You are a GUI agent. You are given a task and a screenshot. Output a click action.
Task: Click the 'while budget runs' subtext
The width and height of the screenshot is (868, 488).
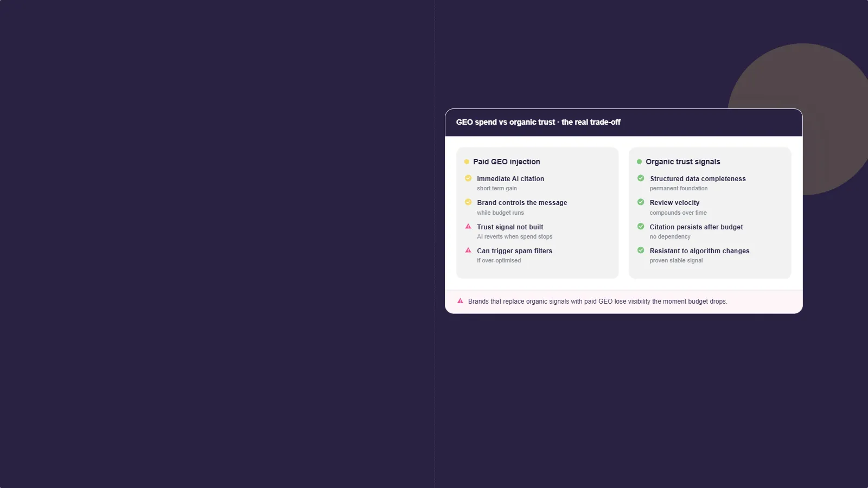point(500,213)
